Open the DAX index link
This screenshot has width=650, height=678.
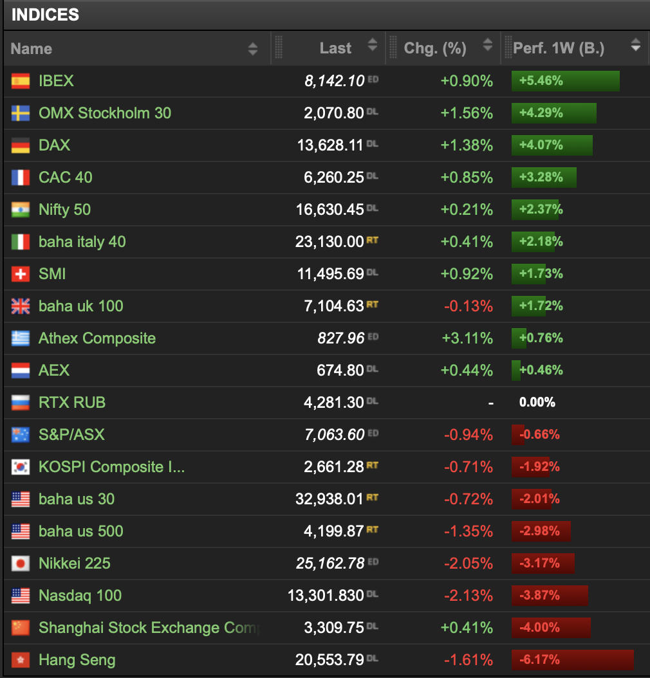click(x=55, y=145)
